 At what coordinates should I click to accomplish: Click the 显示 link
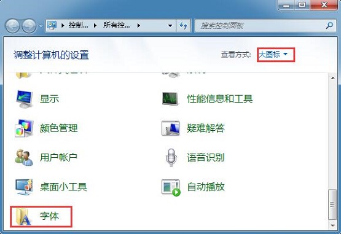[49, 99]
